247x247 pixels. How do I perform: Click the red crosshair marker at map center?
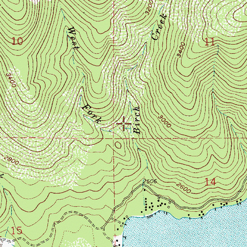click(x=123, y=123)
